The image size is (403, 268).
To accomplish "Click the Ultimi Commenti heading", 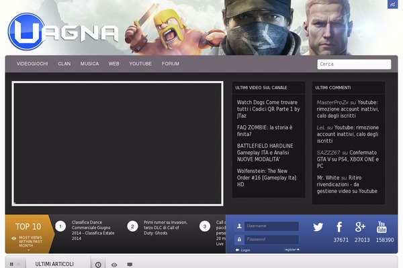I will pyautogui.click(x=333, y=88).
